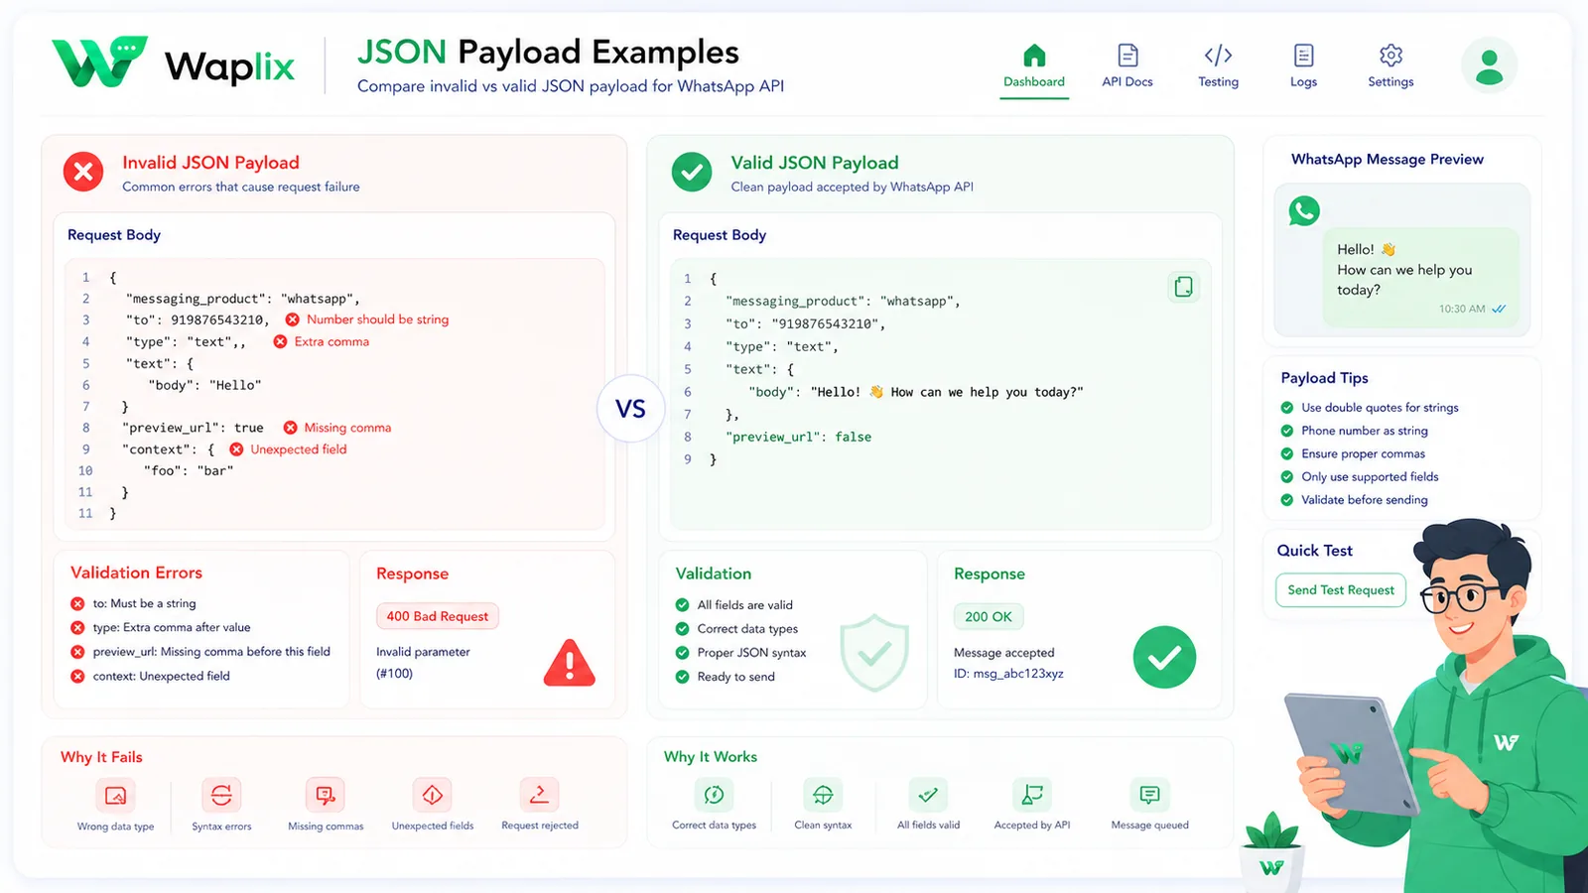
Task: Click the 'Ready to send' validation item
Action: click(726, 677)
